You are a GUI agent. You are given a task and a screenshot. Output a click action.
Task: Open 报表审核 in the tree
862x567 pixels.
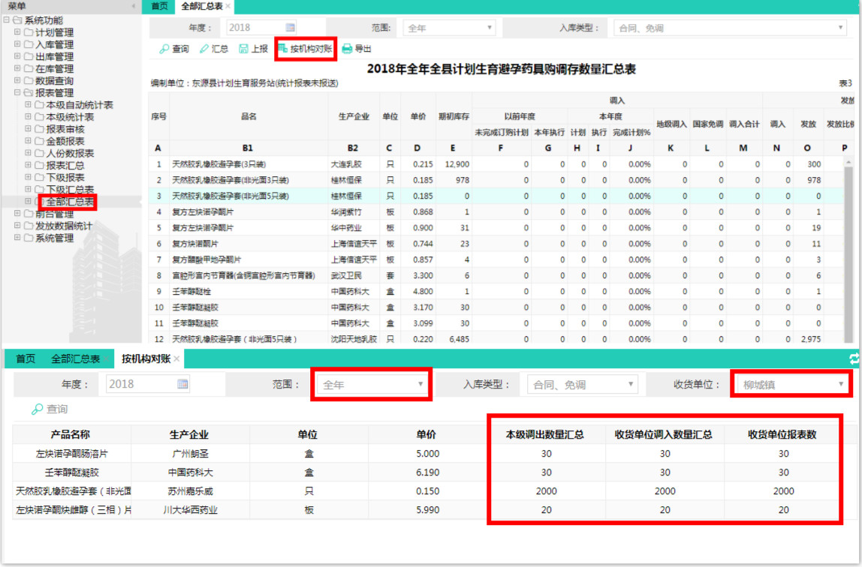click(65, 129)
